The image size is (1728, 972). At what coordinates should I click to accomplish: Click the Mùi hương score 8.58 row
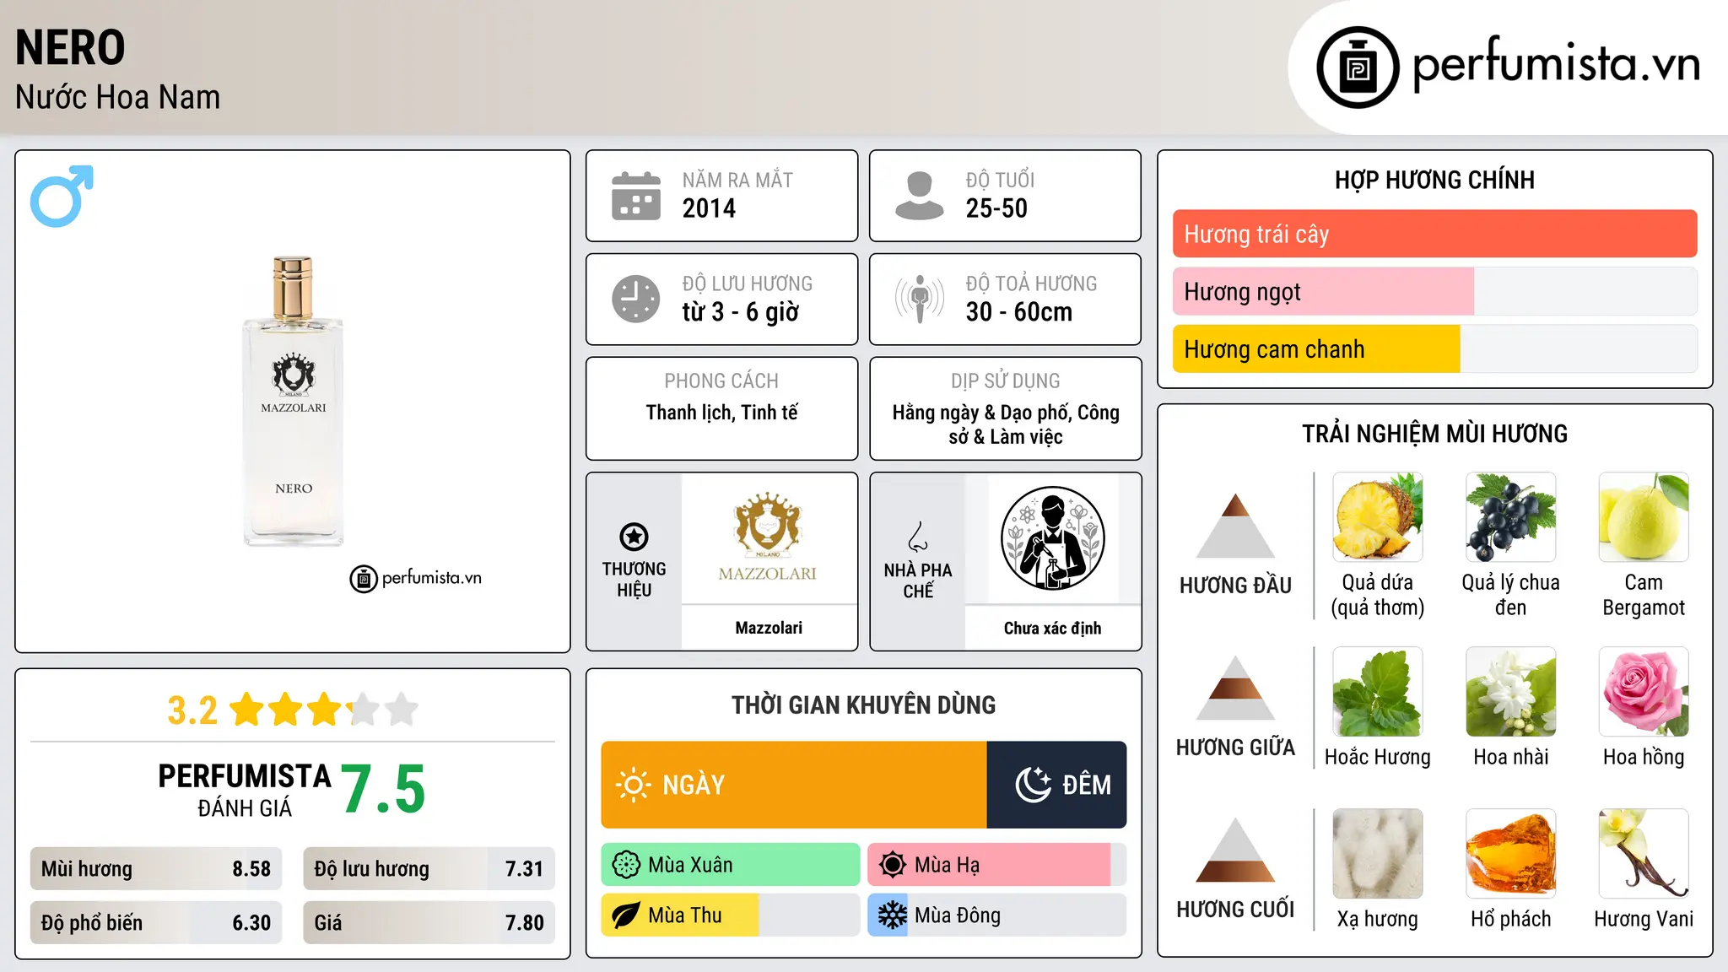pos(156,869)
